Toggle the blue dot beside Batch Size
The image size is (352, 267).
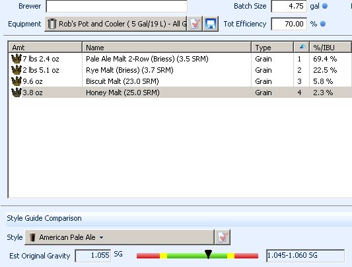tap(325, 6)
